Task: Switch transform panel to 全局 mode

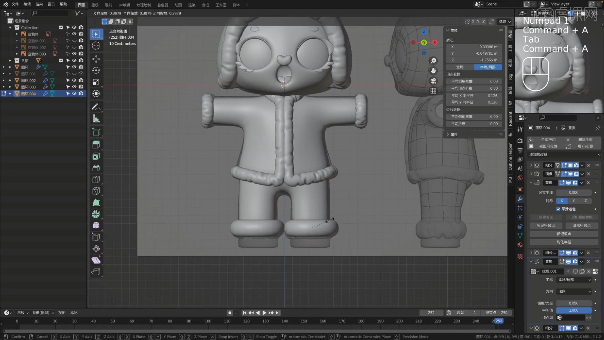Action: [460, 67]
